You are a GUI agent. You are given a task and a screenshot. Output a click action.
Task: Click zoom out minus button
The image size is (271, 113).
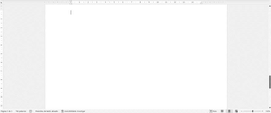click(242, 111)
